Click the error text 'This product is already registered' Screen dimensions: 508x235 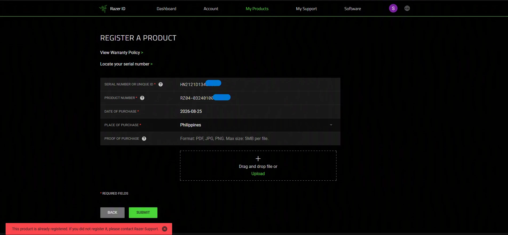point(85,229)
